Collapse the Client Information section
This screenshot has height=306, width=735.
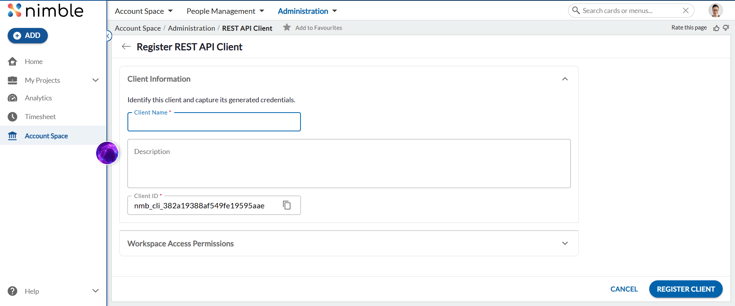point(565,79)
